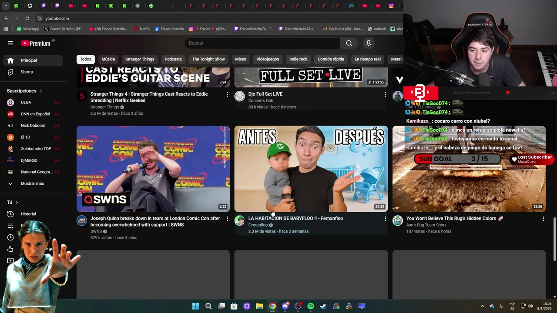The width and height of the screenshot is (557, 313).
Task: Open El 13 subscription
Action: click(33, 137)
